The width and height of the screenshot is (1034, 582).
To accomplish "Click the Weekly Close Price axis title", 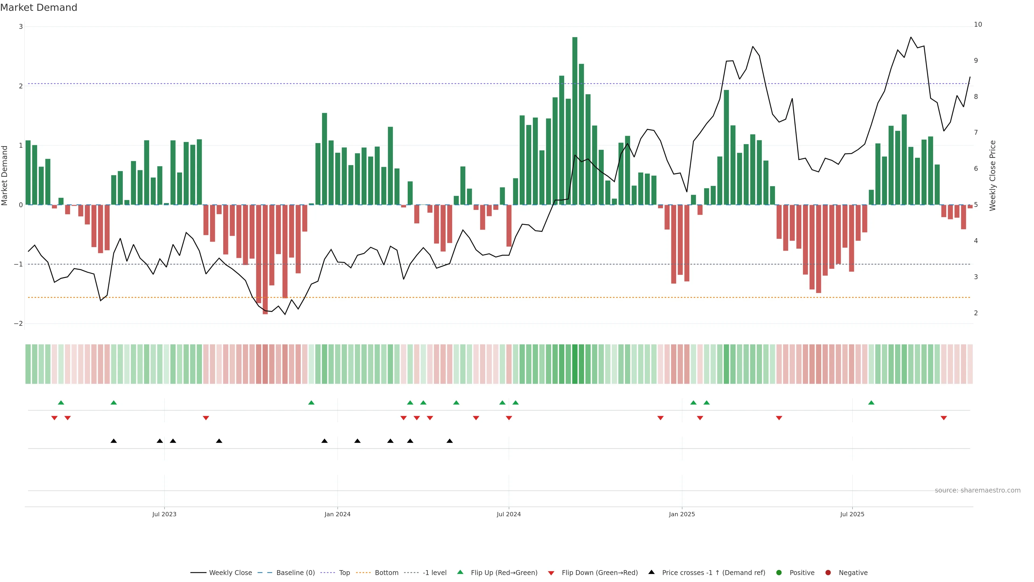I will [992, 175].
